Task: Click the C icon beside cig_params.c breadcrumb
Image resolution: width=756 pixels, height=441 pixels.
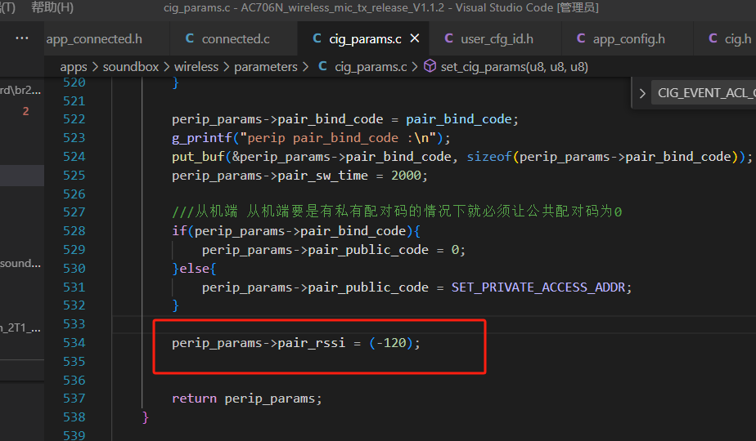Action: 322,66
